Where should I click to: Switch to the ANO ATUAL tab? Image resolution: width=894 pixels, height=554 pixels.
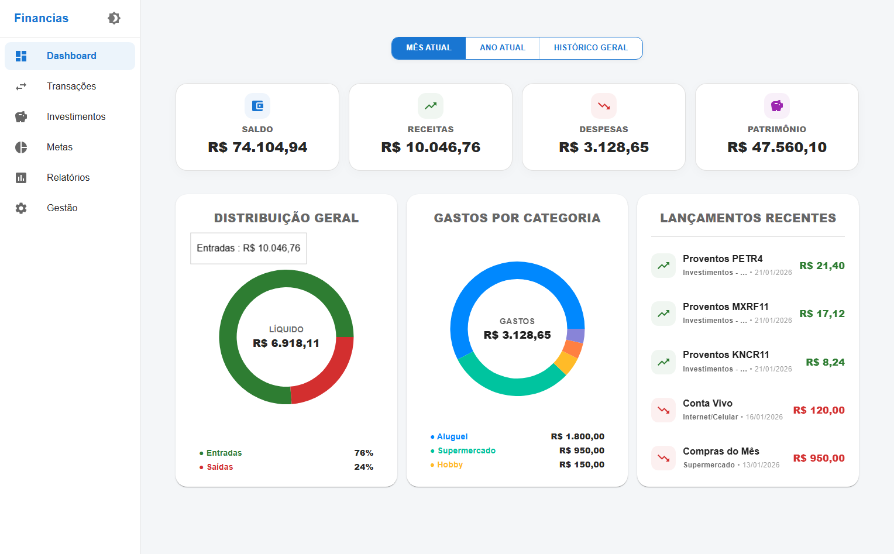coord(502,48)
